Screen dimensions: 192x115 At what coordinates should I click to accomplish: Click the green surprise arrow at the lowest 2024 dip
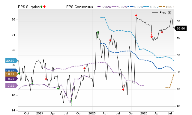point(71,103)
